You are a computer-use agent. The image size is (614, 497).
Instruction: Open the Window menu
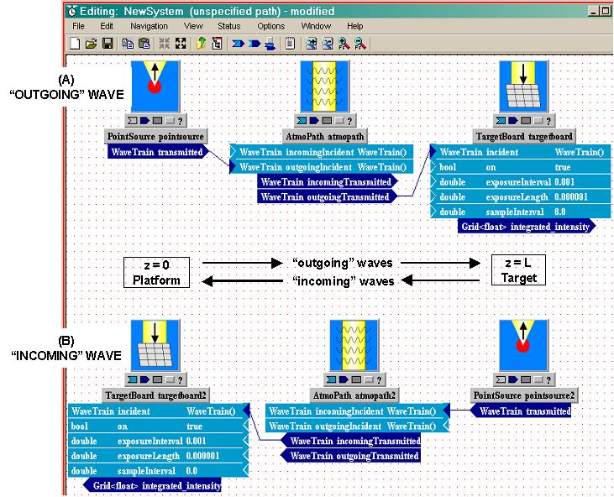[x=316, y=26]
